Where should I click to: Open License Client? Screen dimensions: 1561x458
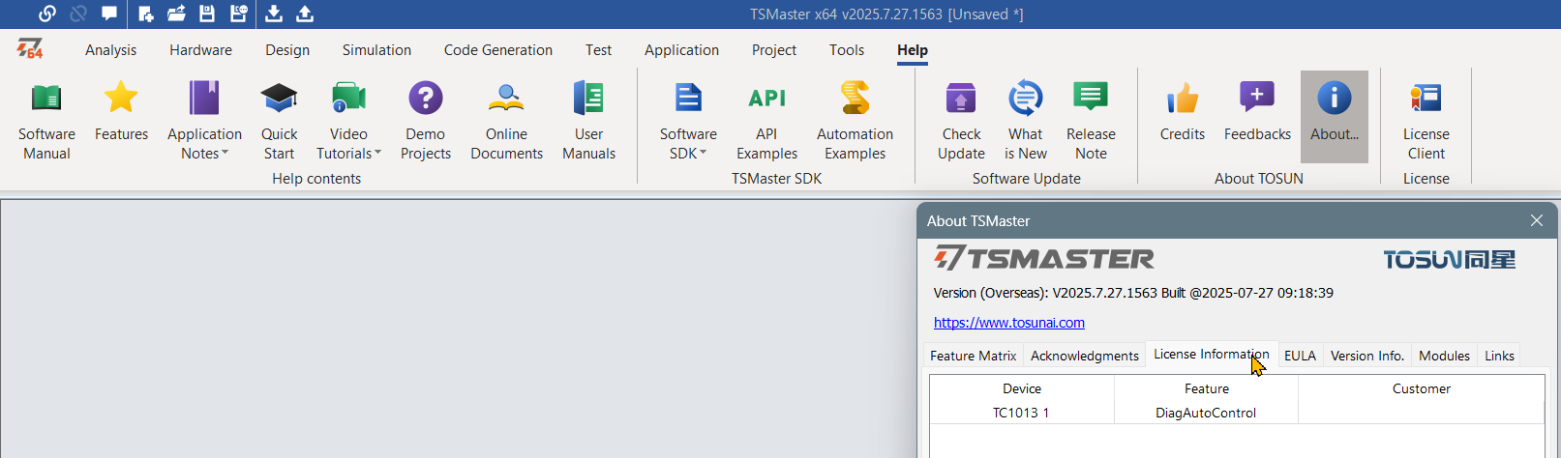[x=1426, y=121]
